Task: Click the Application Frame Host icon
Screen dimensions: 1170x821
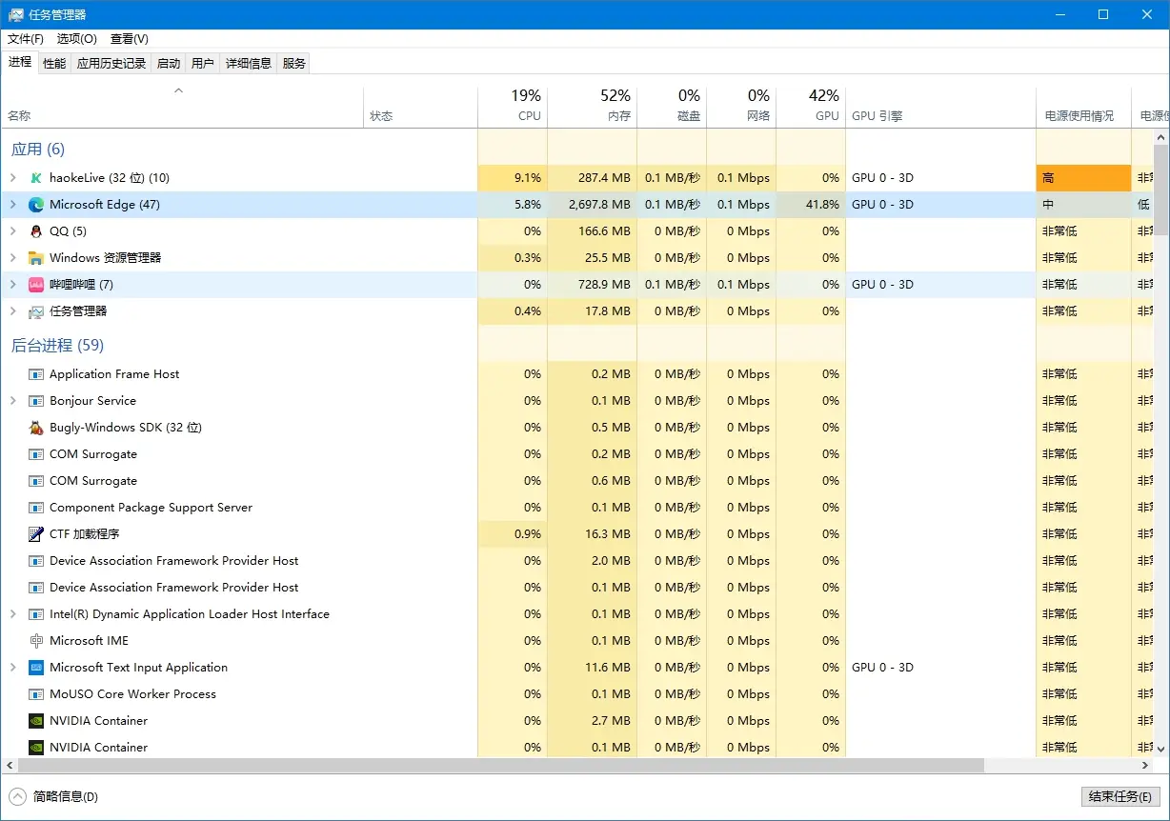Action: pos(36,374)
